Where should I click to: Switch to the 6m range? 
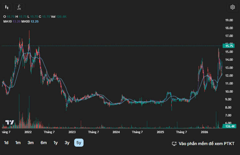(x=44, y=143)
